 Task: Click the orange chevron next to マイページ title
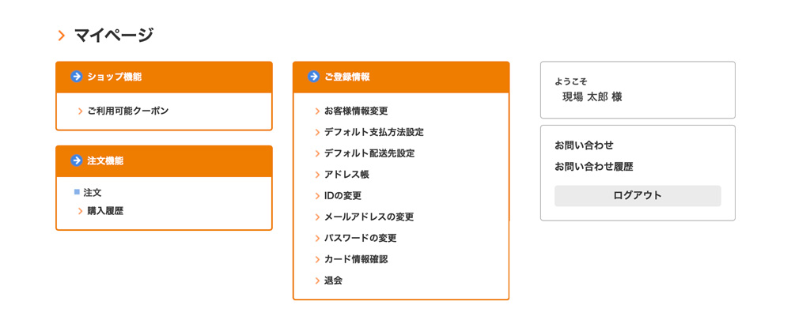62,35
